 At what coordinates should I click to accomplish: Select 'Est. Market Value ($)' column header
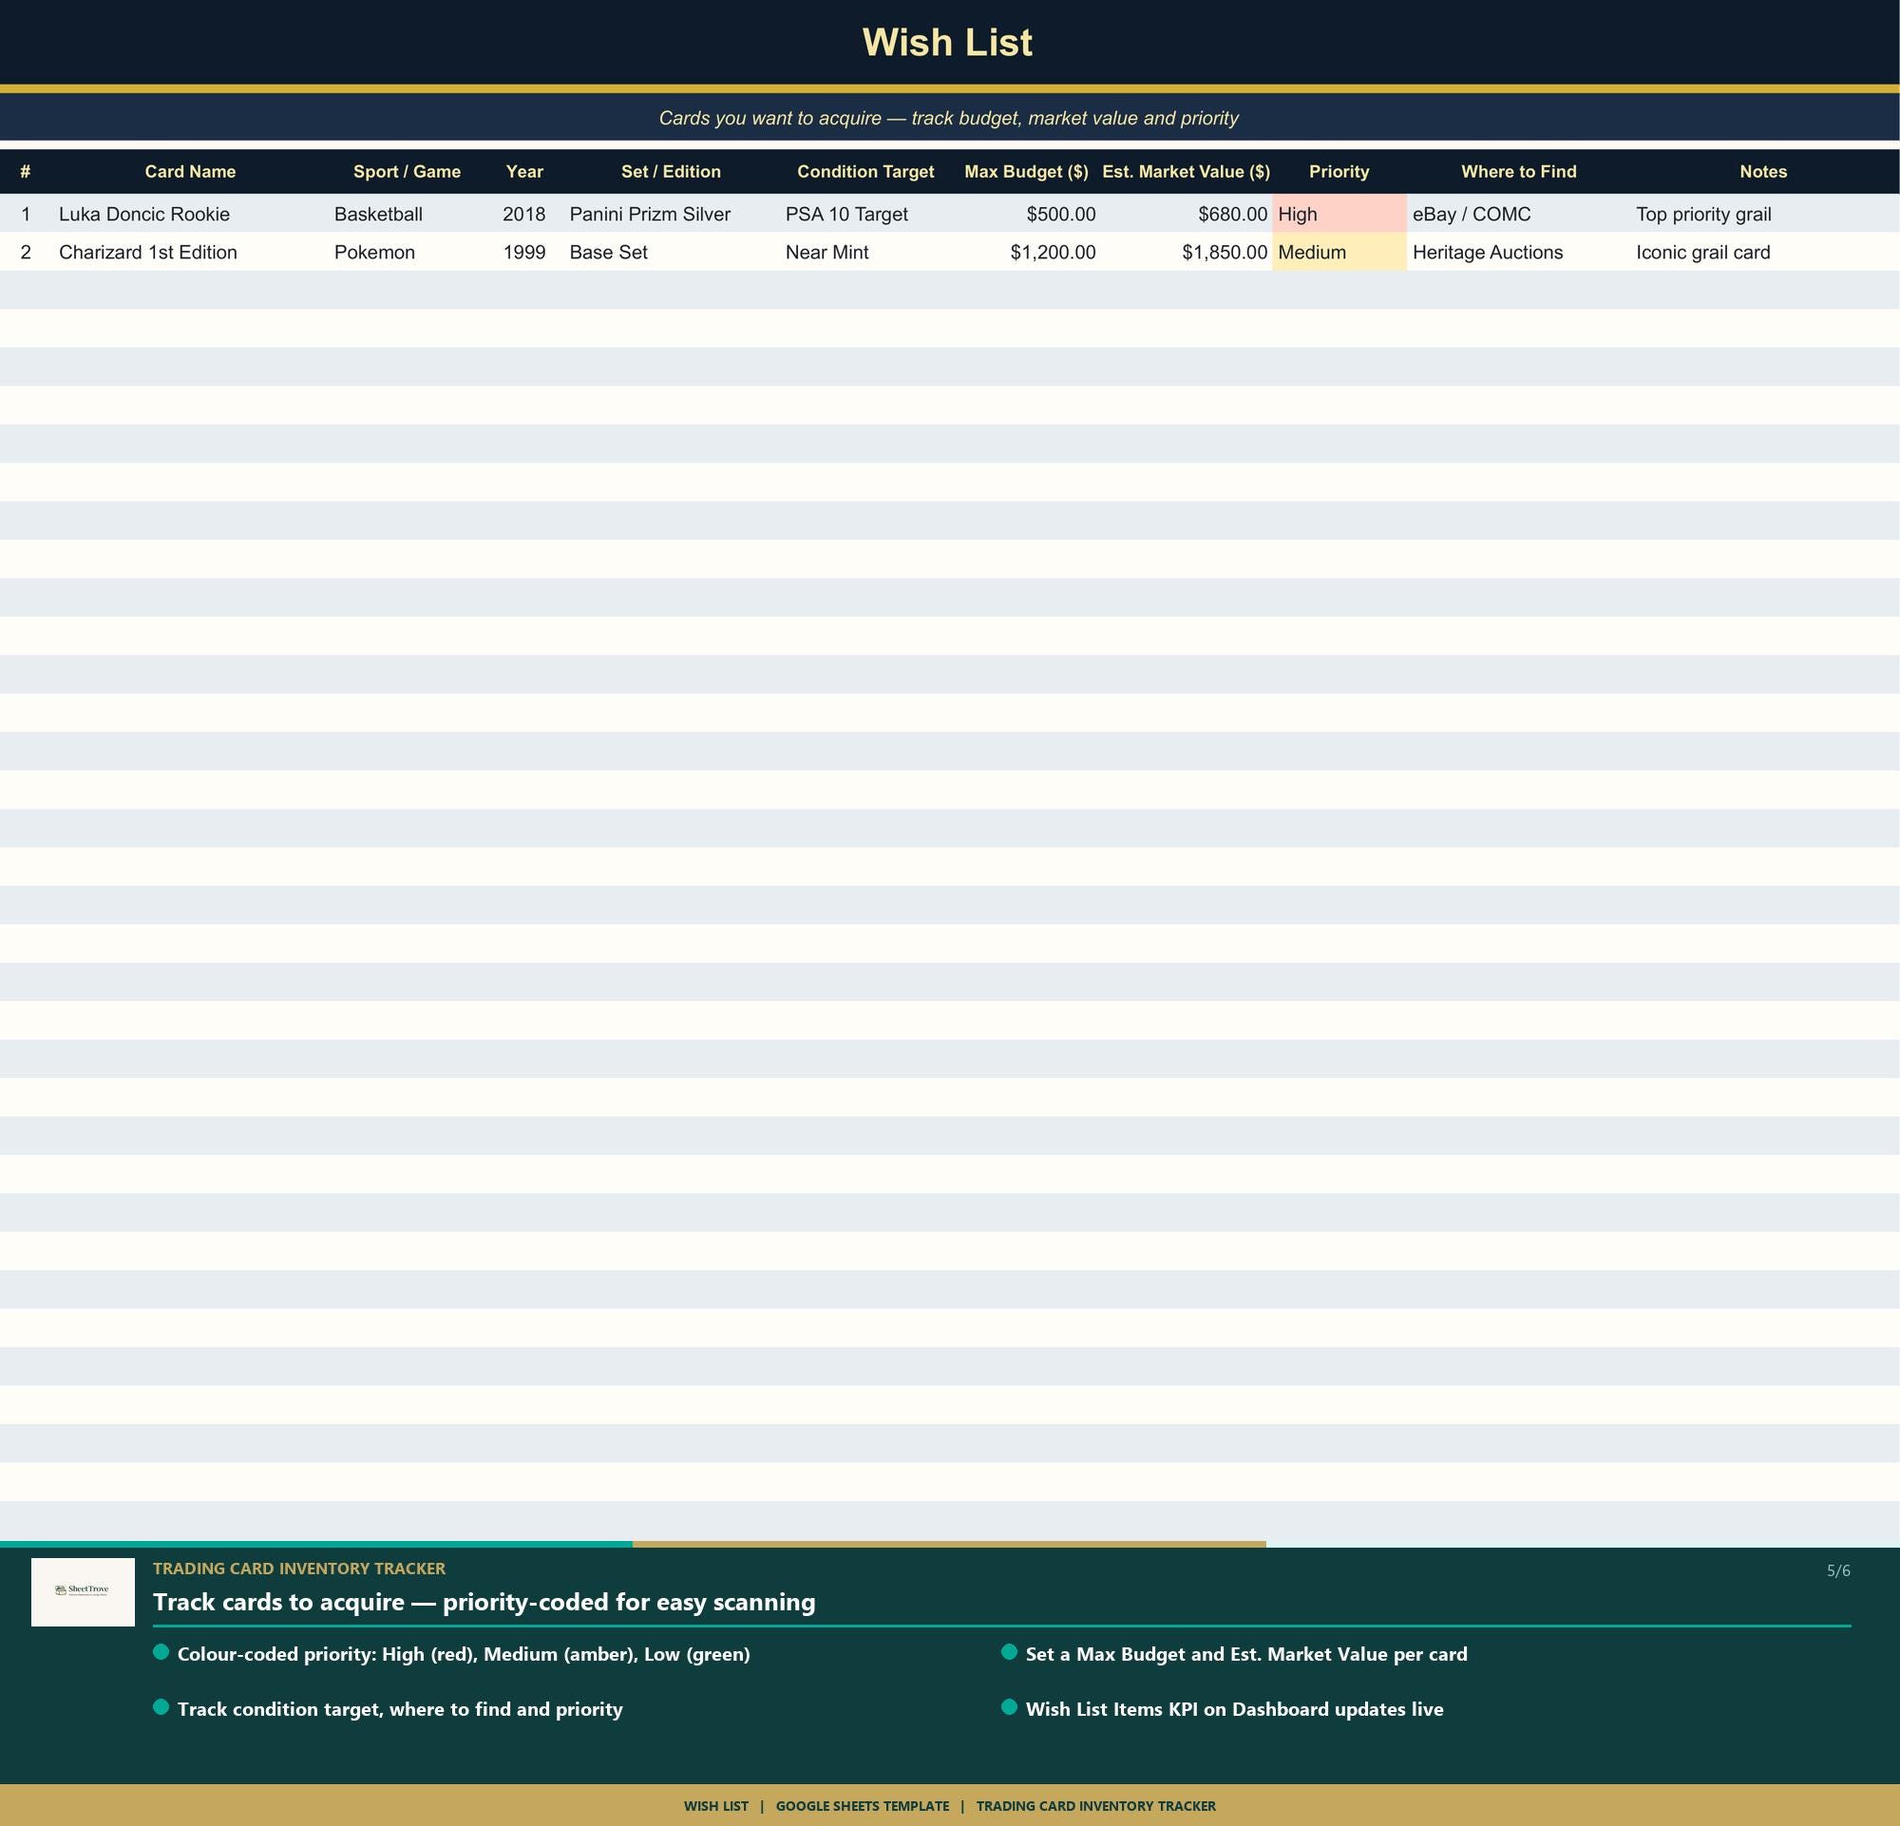pos(1187,172)
